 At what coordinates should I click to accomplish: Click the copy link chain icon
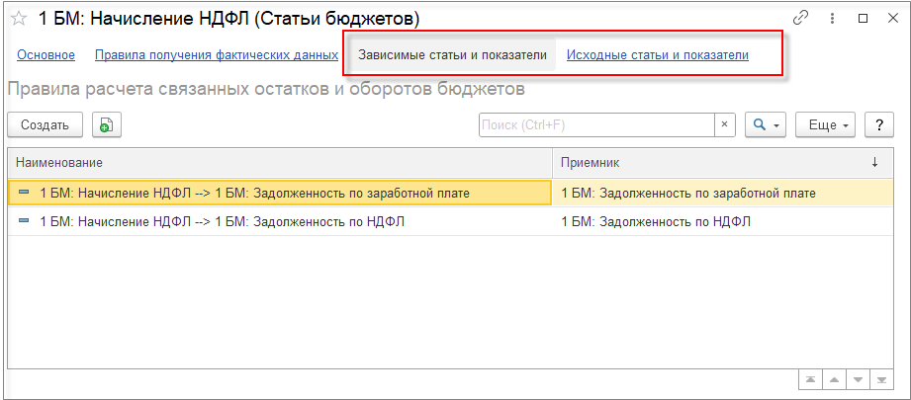pyautogui.click(x=801, y=18)
